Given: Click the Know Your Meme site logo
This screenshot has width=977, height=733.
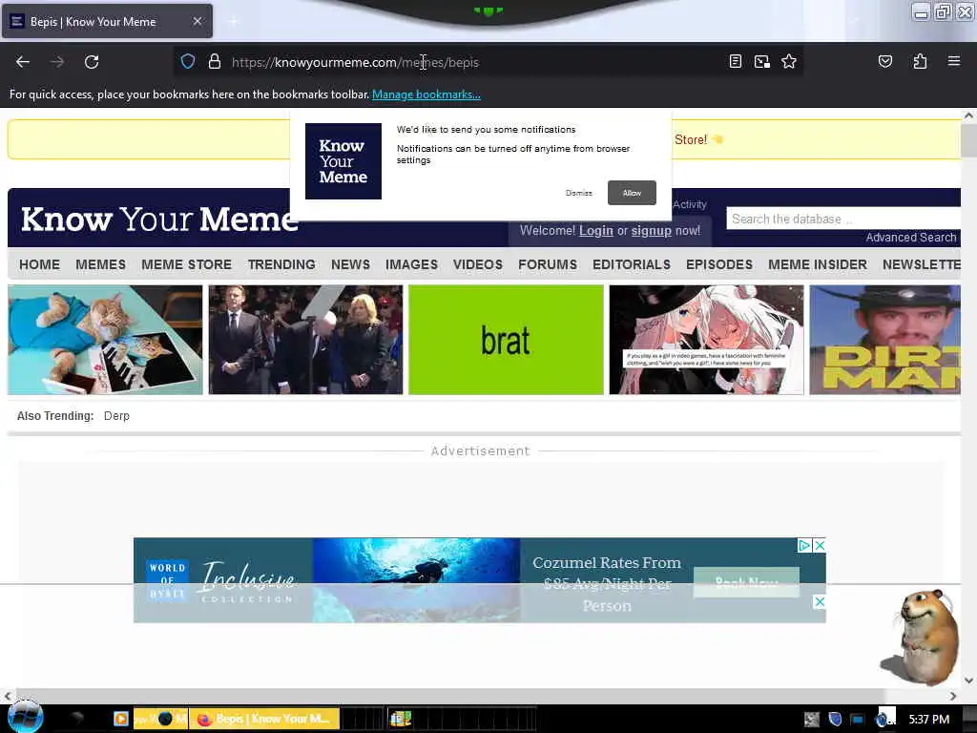Looking at the screenshot, I should pos(159,220).
